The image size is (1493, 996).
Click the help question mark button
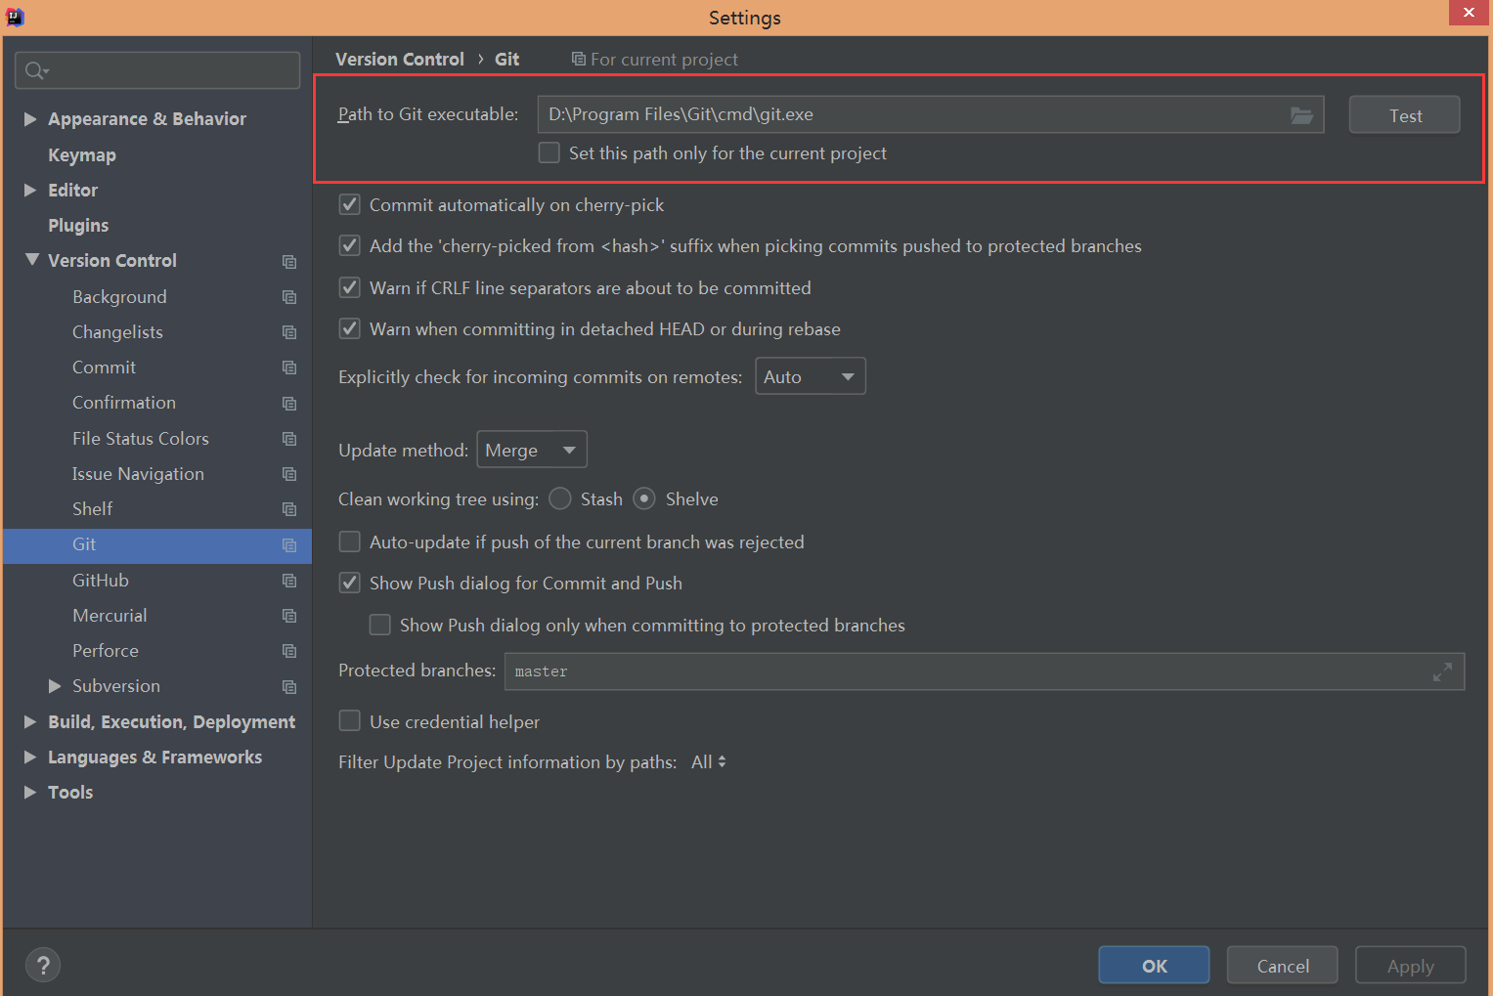[43, 966]
